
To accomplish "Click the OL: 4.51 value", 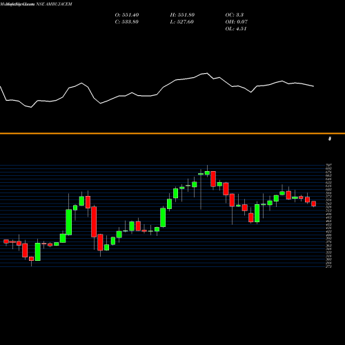I will [236, 29].
